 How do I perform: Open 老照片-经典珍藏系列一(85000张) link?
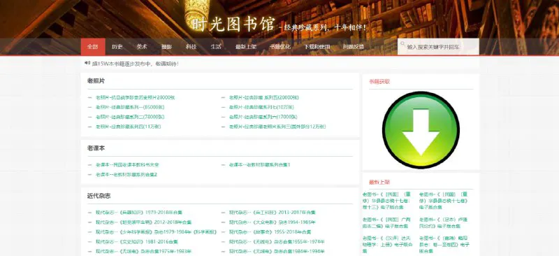click(x=130, y=107)
